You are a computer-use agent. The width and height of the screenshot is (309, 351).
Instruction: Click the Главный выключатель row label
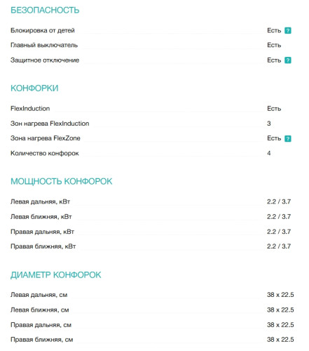point(44,45)
